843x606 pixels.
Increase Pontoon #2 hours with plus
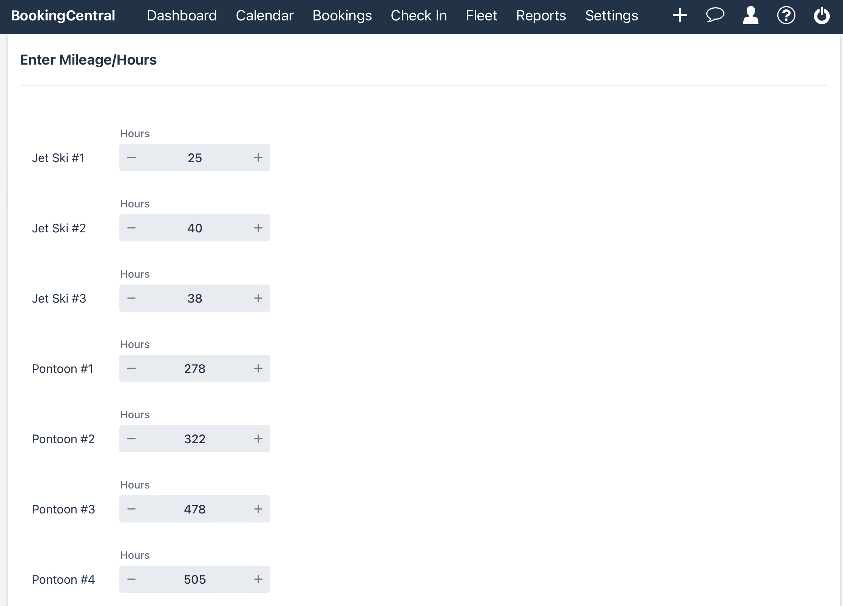[x=258, y=439]
